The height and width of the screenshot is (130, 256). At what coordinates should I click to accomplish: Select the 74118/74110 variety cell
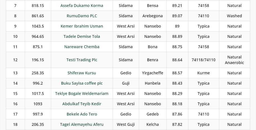203,60
